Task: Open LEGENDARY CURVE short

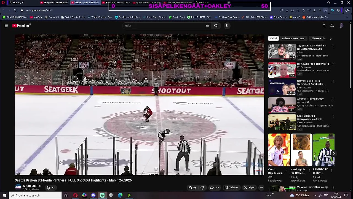Action: (x=323, y=150)
